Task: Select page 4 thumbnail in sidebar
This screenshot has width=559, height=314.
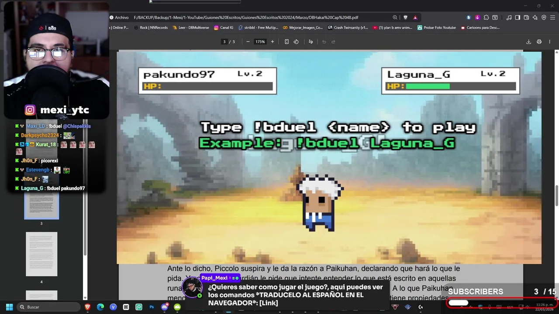Action: point(41,254)
